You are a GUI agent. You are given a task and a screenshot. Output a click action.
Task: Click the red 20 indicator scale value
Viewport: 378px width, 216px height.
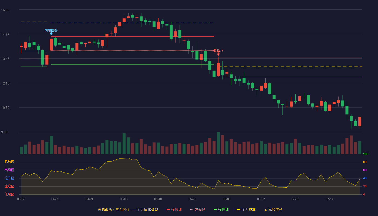point(365,186)
